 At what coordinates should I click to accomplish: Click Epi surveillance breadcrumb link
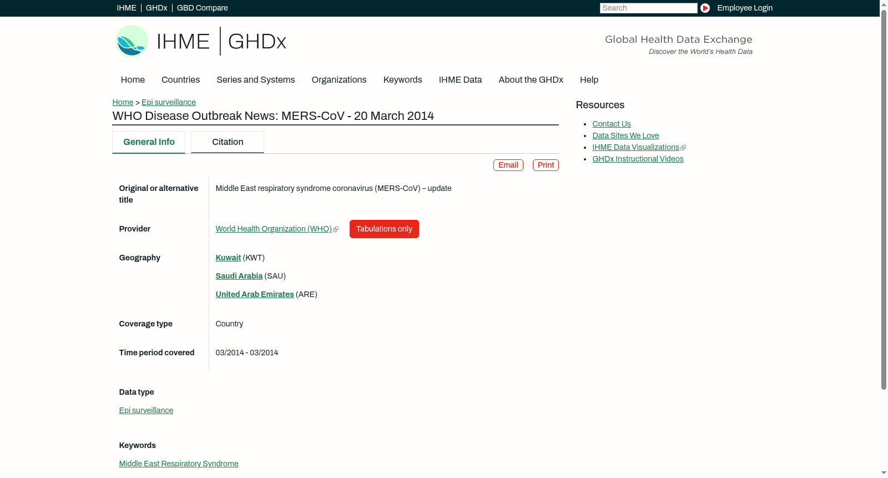[169, 102]
